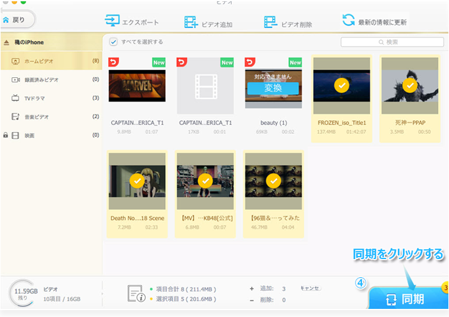Screen dimensions: 449x317
Task: Open the 録画済みビデオ category
Action: coord(52,80)
